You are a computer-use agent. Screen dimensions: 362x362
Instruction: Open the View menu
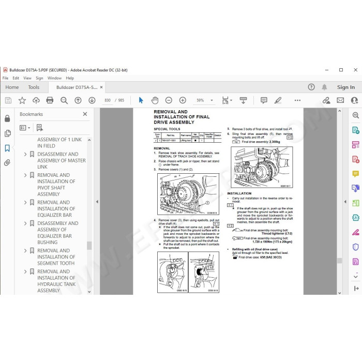[x=27, y=78]
